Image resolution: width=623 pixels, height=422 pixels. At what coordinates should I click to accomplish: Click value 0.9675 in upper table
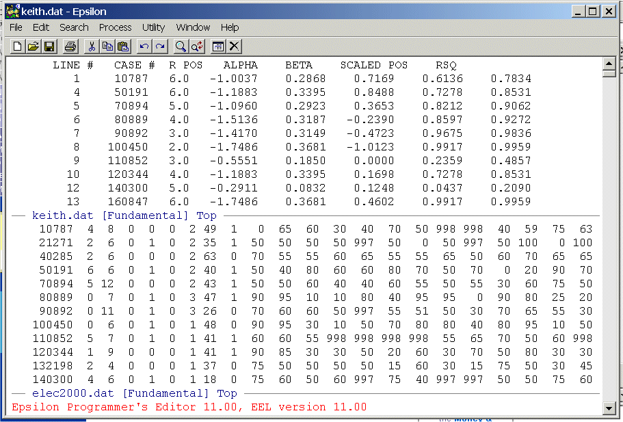point(442,133)
